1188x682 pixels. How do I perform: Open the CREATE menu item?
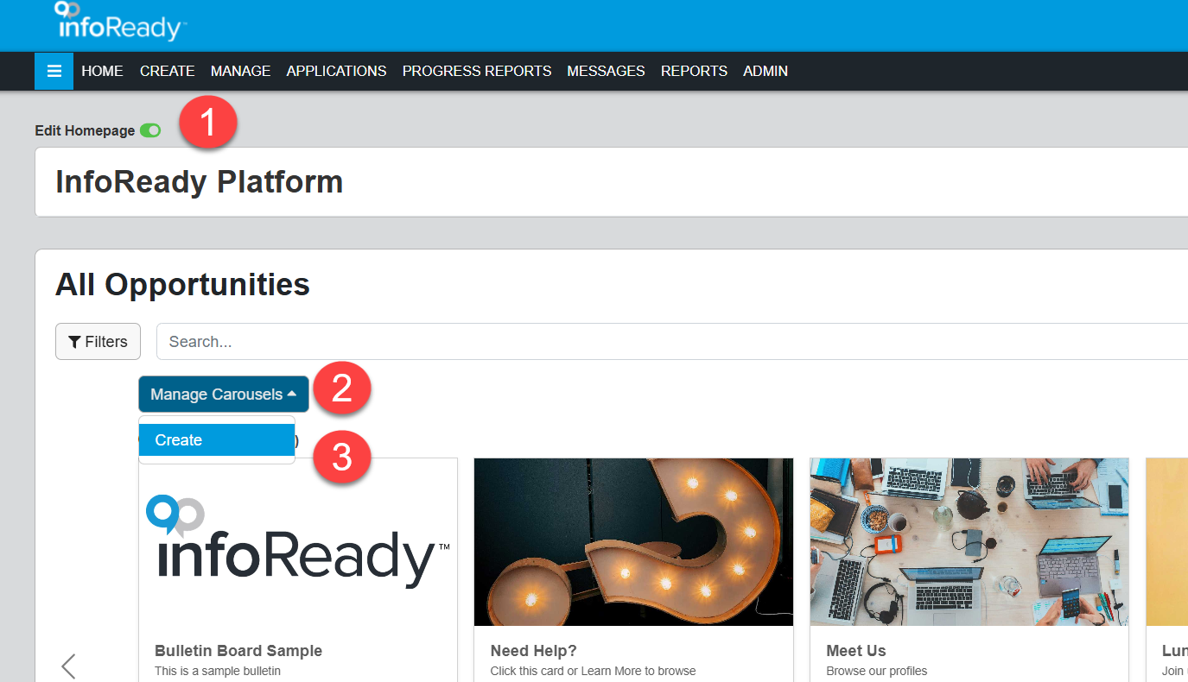(x=167, y=71)
